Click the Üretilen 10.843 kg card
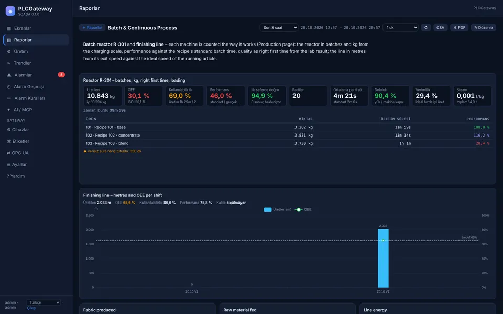 point(103,95)
